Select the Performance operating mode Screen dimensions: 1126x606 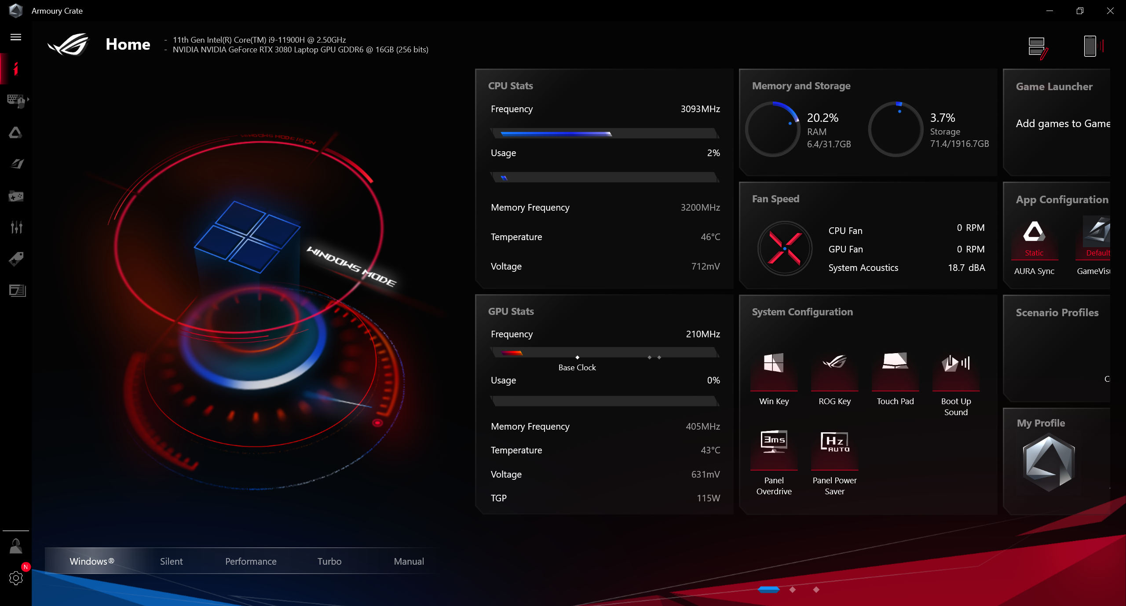click(x=251, y=561)
